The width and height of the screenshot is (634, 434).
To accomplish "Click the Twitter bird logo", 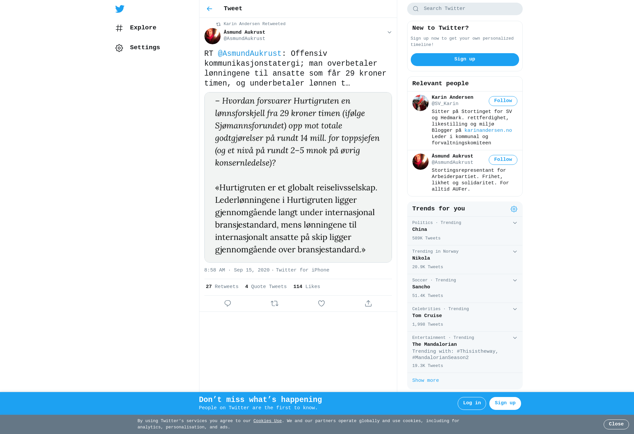I will pyautogui.click(x=120, y=9).
